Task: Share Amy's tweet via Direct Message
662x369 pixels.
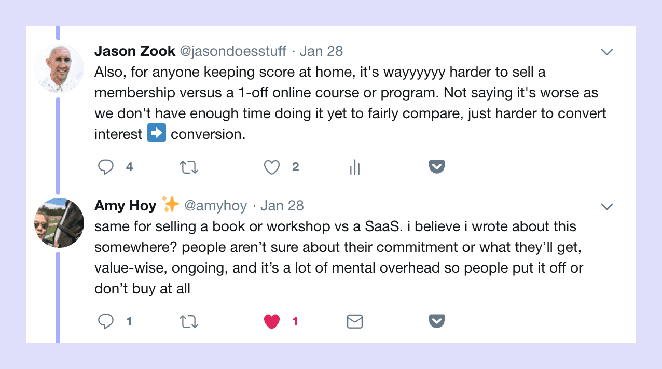Action: [355, 321]
